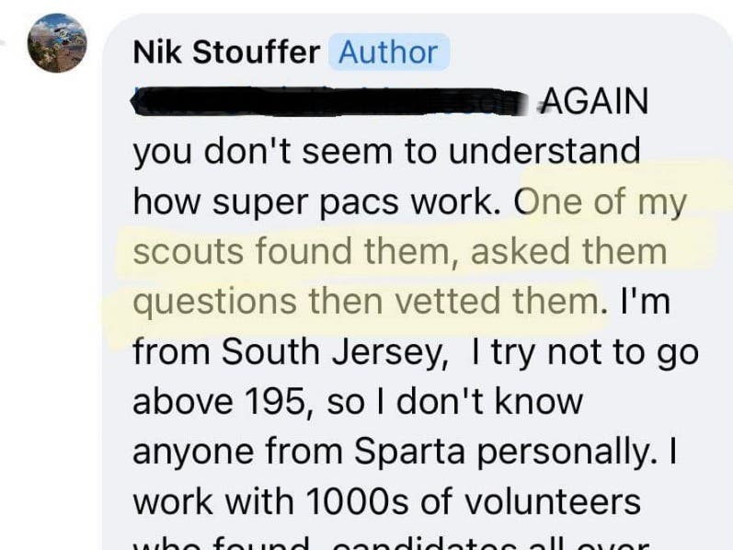The image size is (733, 550).
Task: Open the Nik Stouffer name link
Action: point(227,52)
